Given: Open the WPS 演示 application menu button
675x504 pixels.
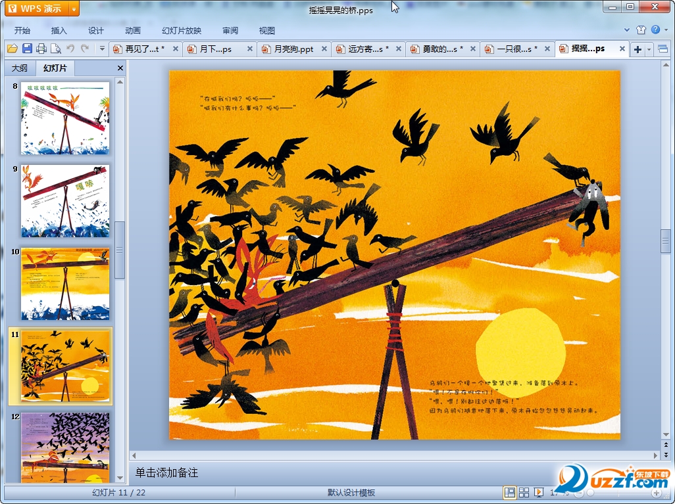Looking at the screenshot, I should coord(37,9).
